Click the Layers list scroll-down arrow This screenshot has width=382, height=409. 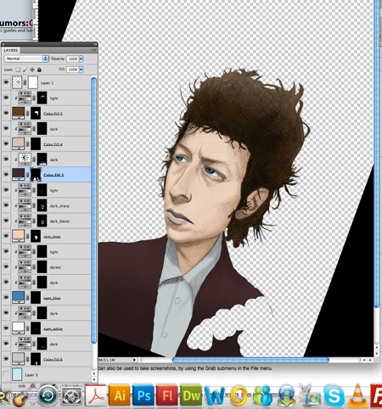tap(94, 379)
